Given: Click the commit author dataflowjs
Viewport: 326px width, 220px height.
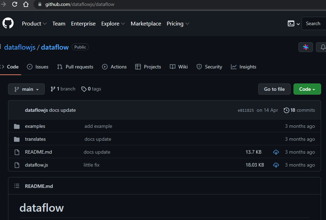Looking at the screenshot, I should (x=37, y=110).
